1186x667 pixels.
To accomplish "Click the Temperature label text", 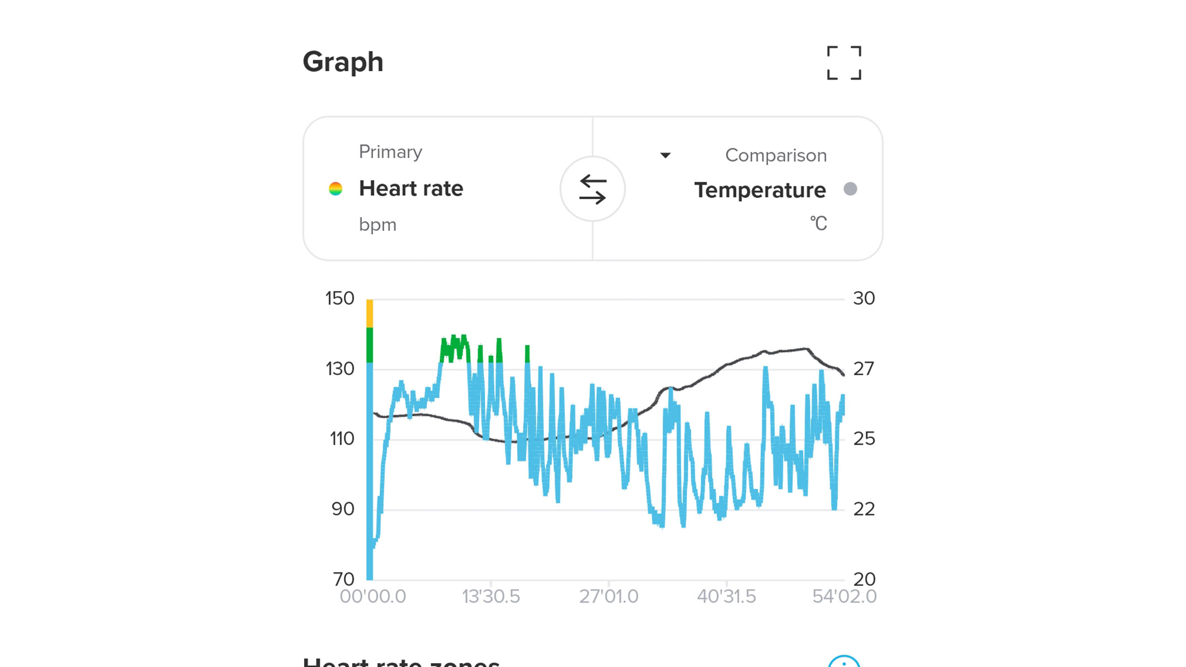I will (x=759, y=190).
